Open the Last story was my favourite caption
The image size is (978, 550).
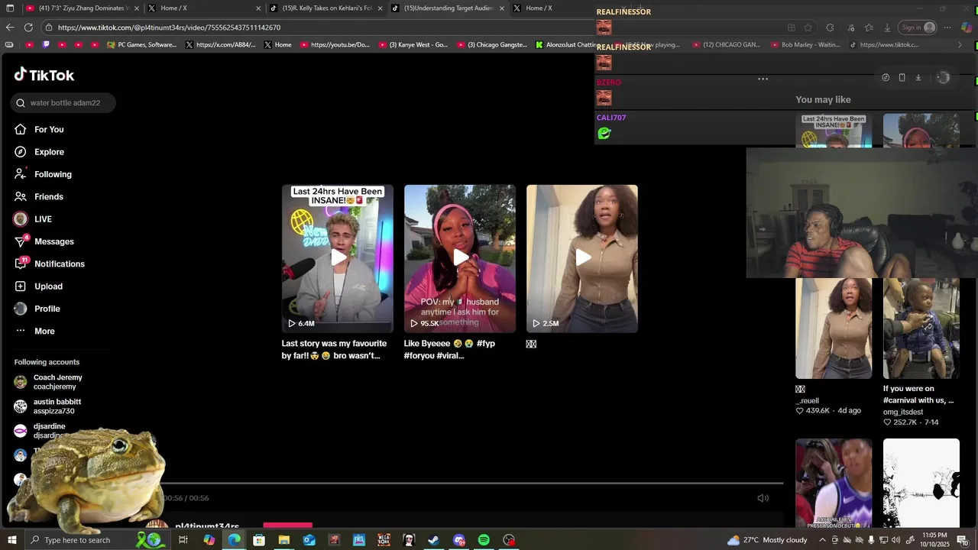point(334,349)
